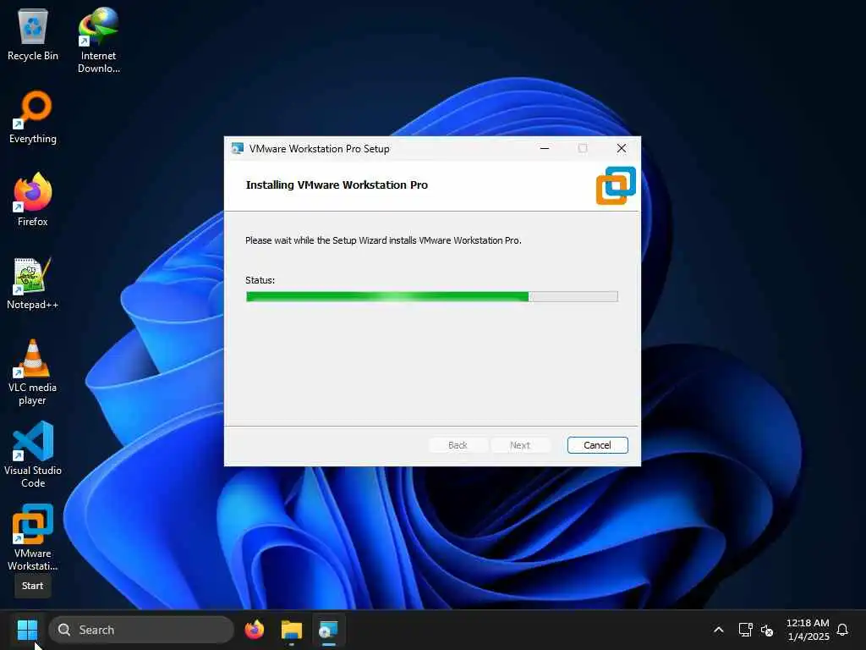The width and height of the screenshot is (866, 650).
Task: Click the 'Status:' label
Action: pyautogui.click(x=260, y=280)
